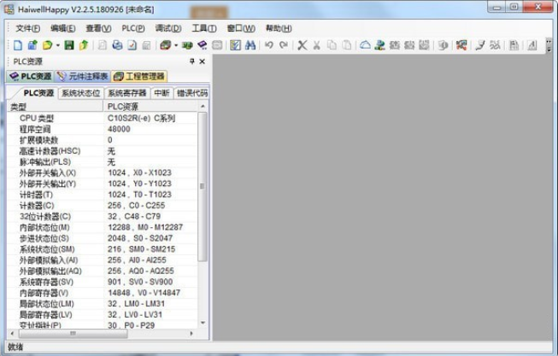Open the 中断 sub-tab

coord(162,93)
